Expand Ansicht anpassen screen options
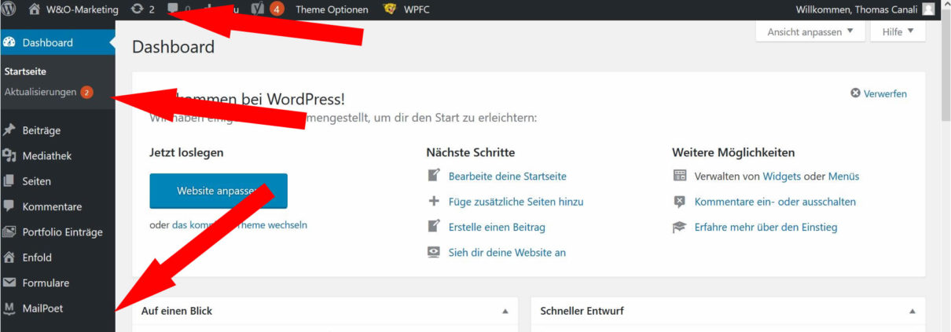The width and height of the screenshot is (951, 332). click(810, 31)
